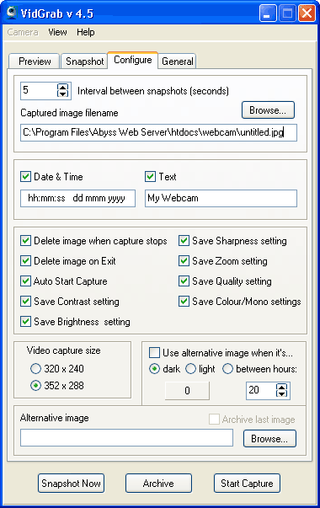Click the My Webcam text field
320x508 pixels.
pyautogui.click(x=221, y=198)
